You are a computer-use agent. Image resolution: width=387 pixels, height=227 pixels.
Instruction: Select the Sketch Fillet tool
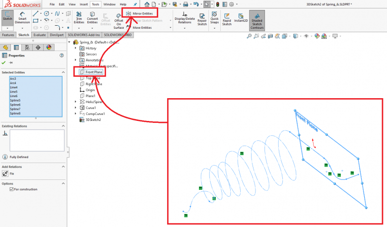[x=57, y=27]
